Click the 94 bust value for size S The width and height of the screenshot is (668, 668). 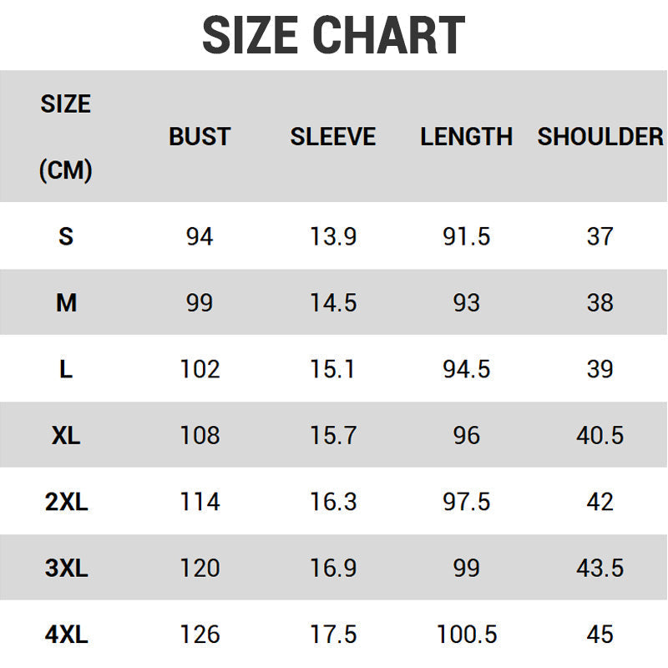click(200, 236)
